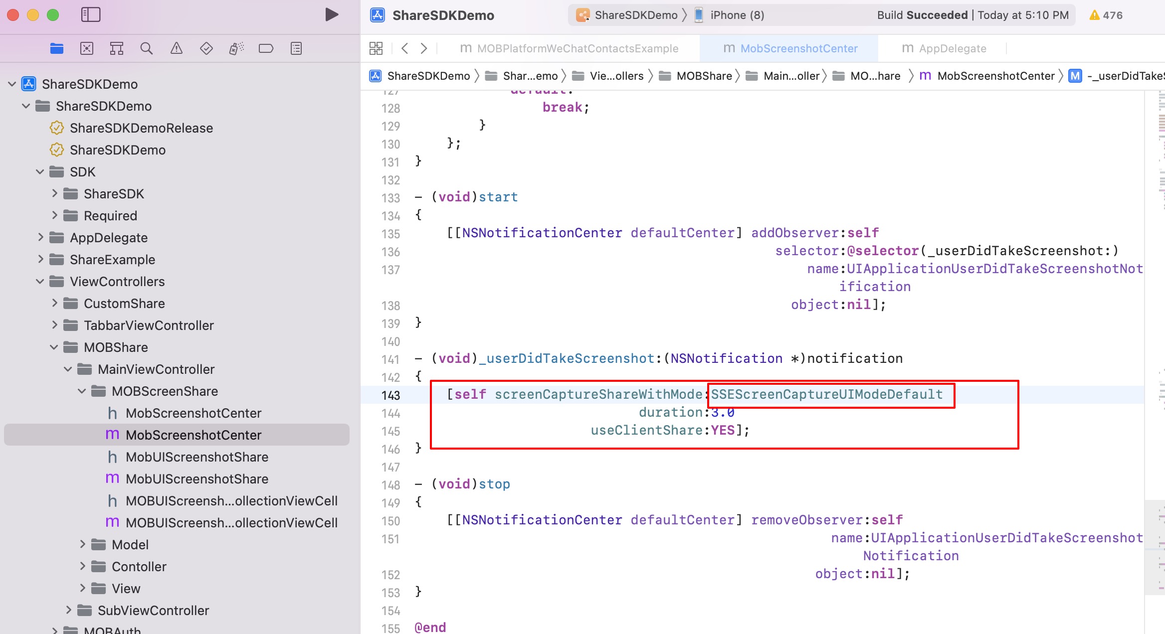The image size is (1165, 634).
Task: Collapse the MainViewController folder
Action: coord(68,369)
